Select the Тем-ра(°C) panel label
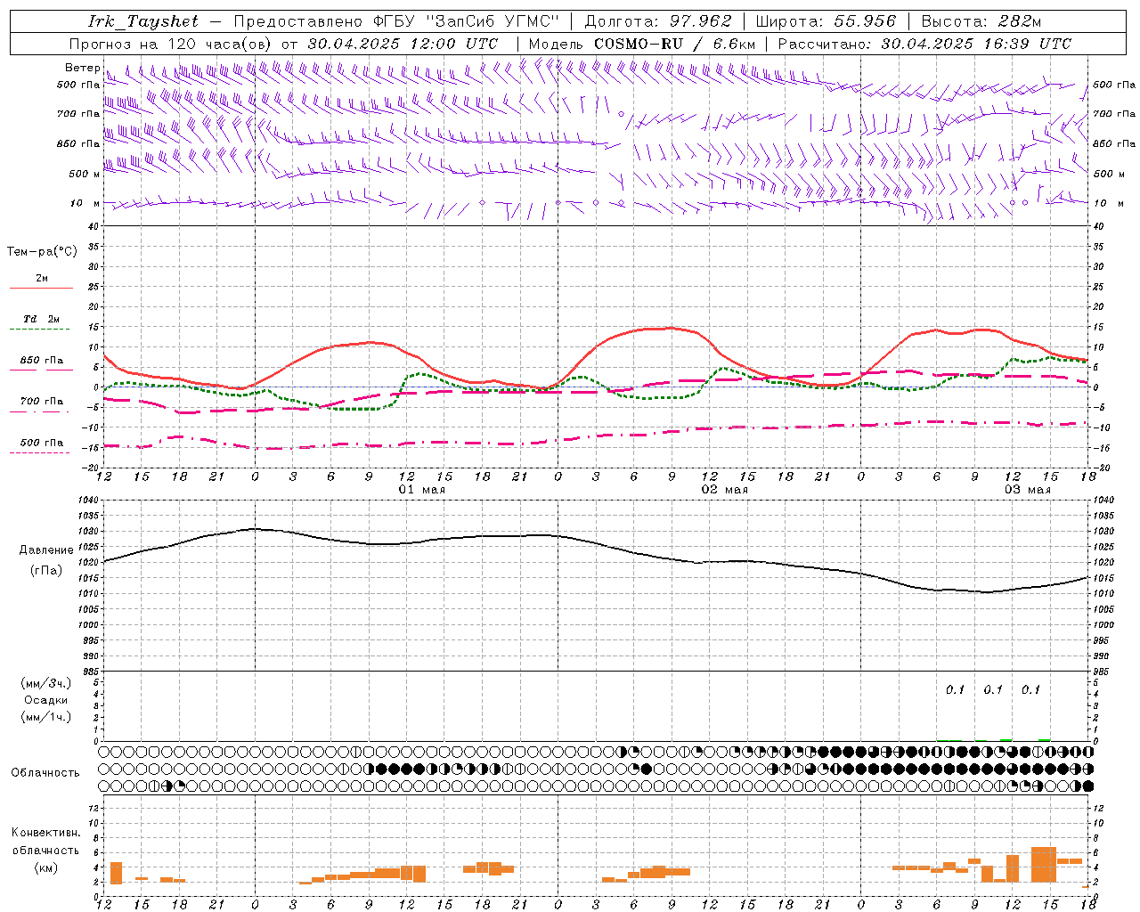Viewport: 1140px width, 912px height. (x=42, y=252)
